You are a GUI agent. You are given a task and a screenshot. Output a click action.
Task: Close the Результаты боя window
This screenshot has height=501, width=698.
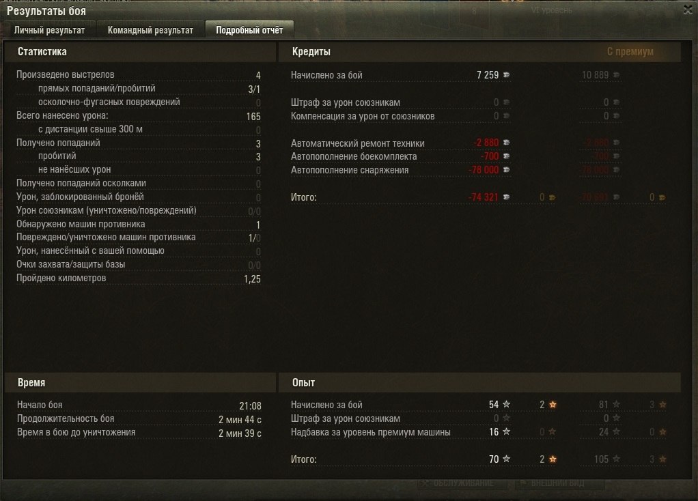coord(688,10)
